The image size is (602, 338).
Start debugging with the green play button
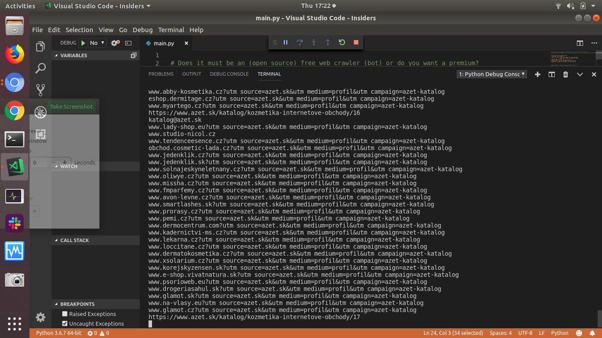point(83,43)
